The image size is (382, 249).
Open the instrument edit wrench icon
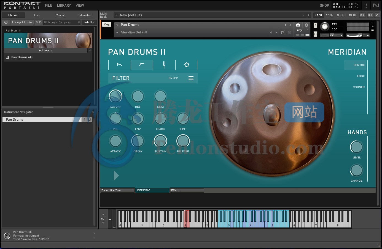106,25
